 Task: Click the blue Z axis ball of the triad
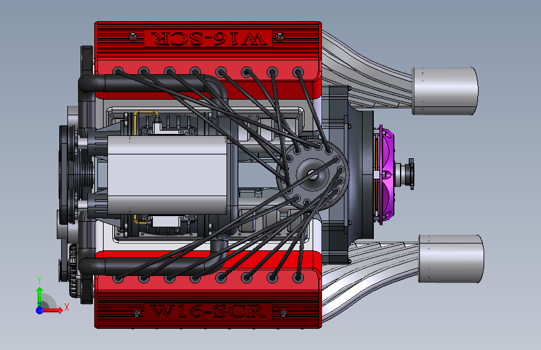tap(40, 310)
